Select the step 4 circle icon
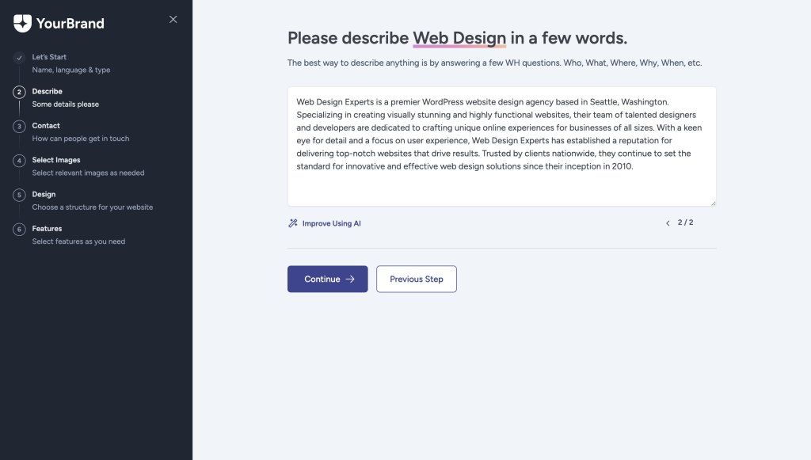This screenshot has height=460, width=811. point(19,161)
